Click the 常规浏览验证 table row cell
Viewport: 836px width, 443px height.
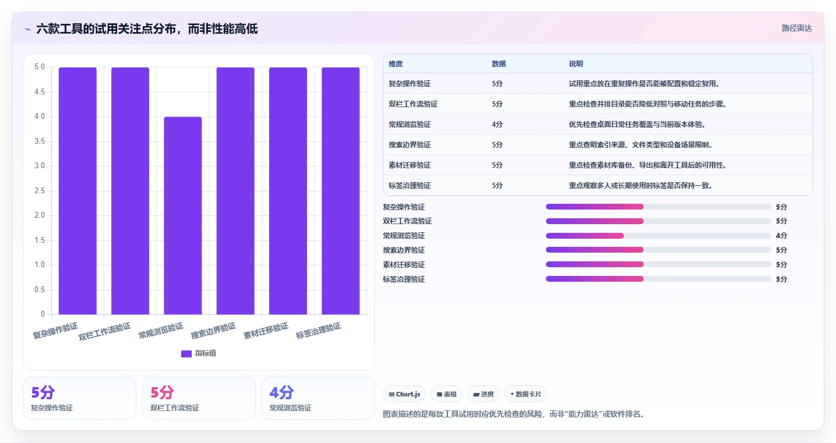coord(410,125)
